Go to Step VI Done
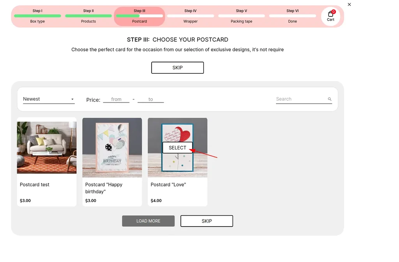Image resolution: width=399 pixels, height=262 pixels. click(292, 16)
